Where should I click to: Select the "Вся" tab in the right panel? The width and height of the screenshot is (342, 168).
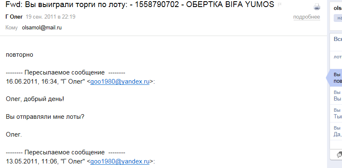[338, 39]
